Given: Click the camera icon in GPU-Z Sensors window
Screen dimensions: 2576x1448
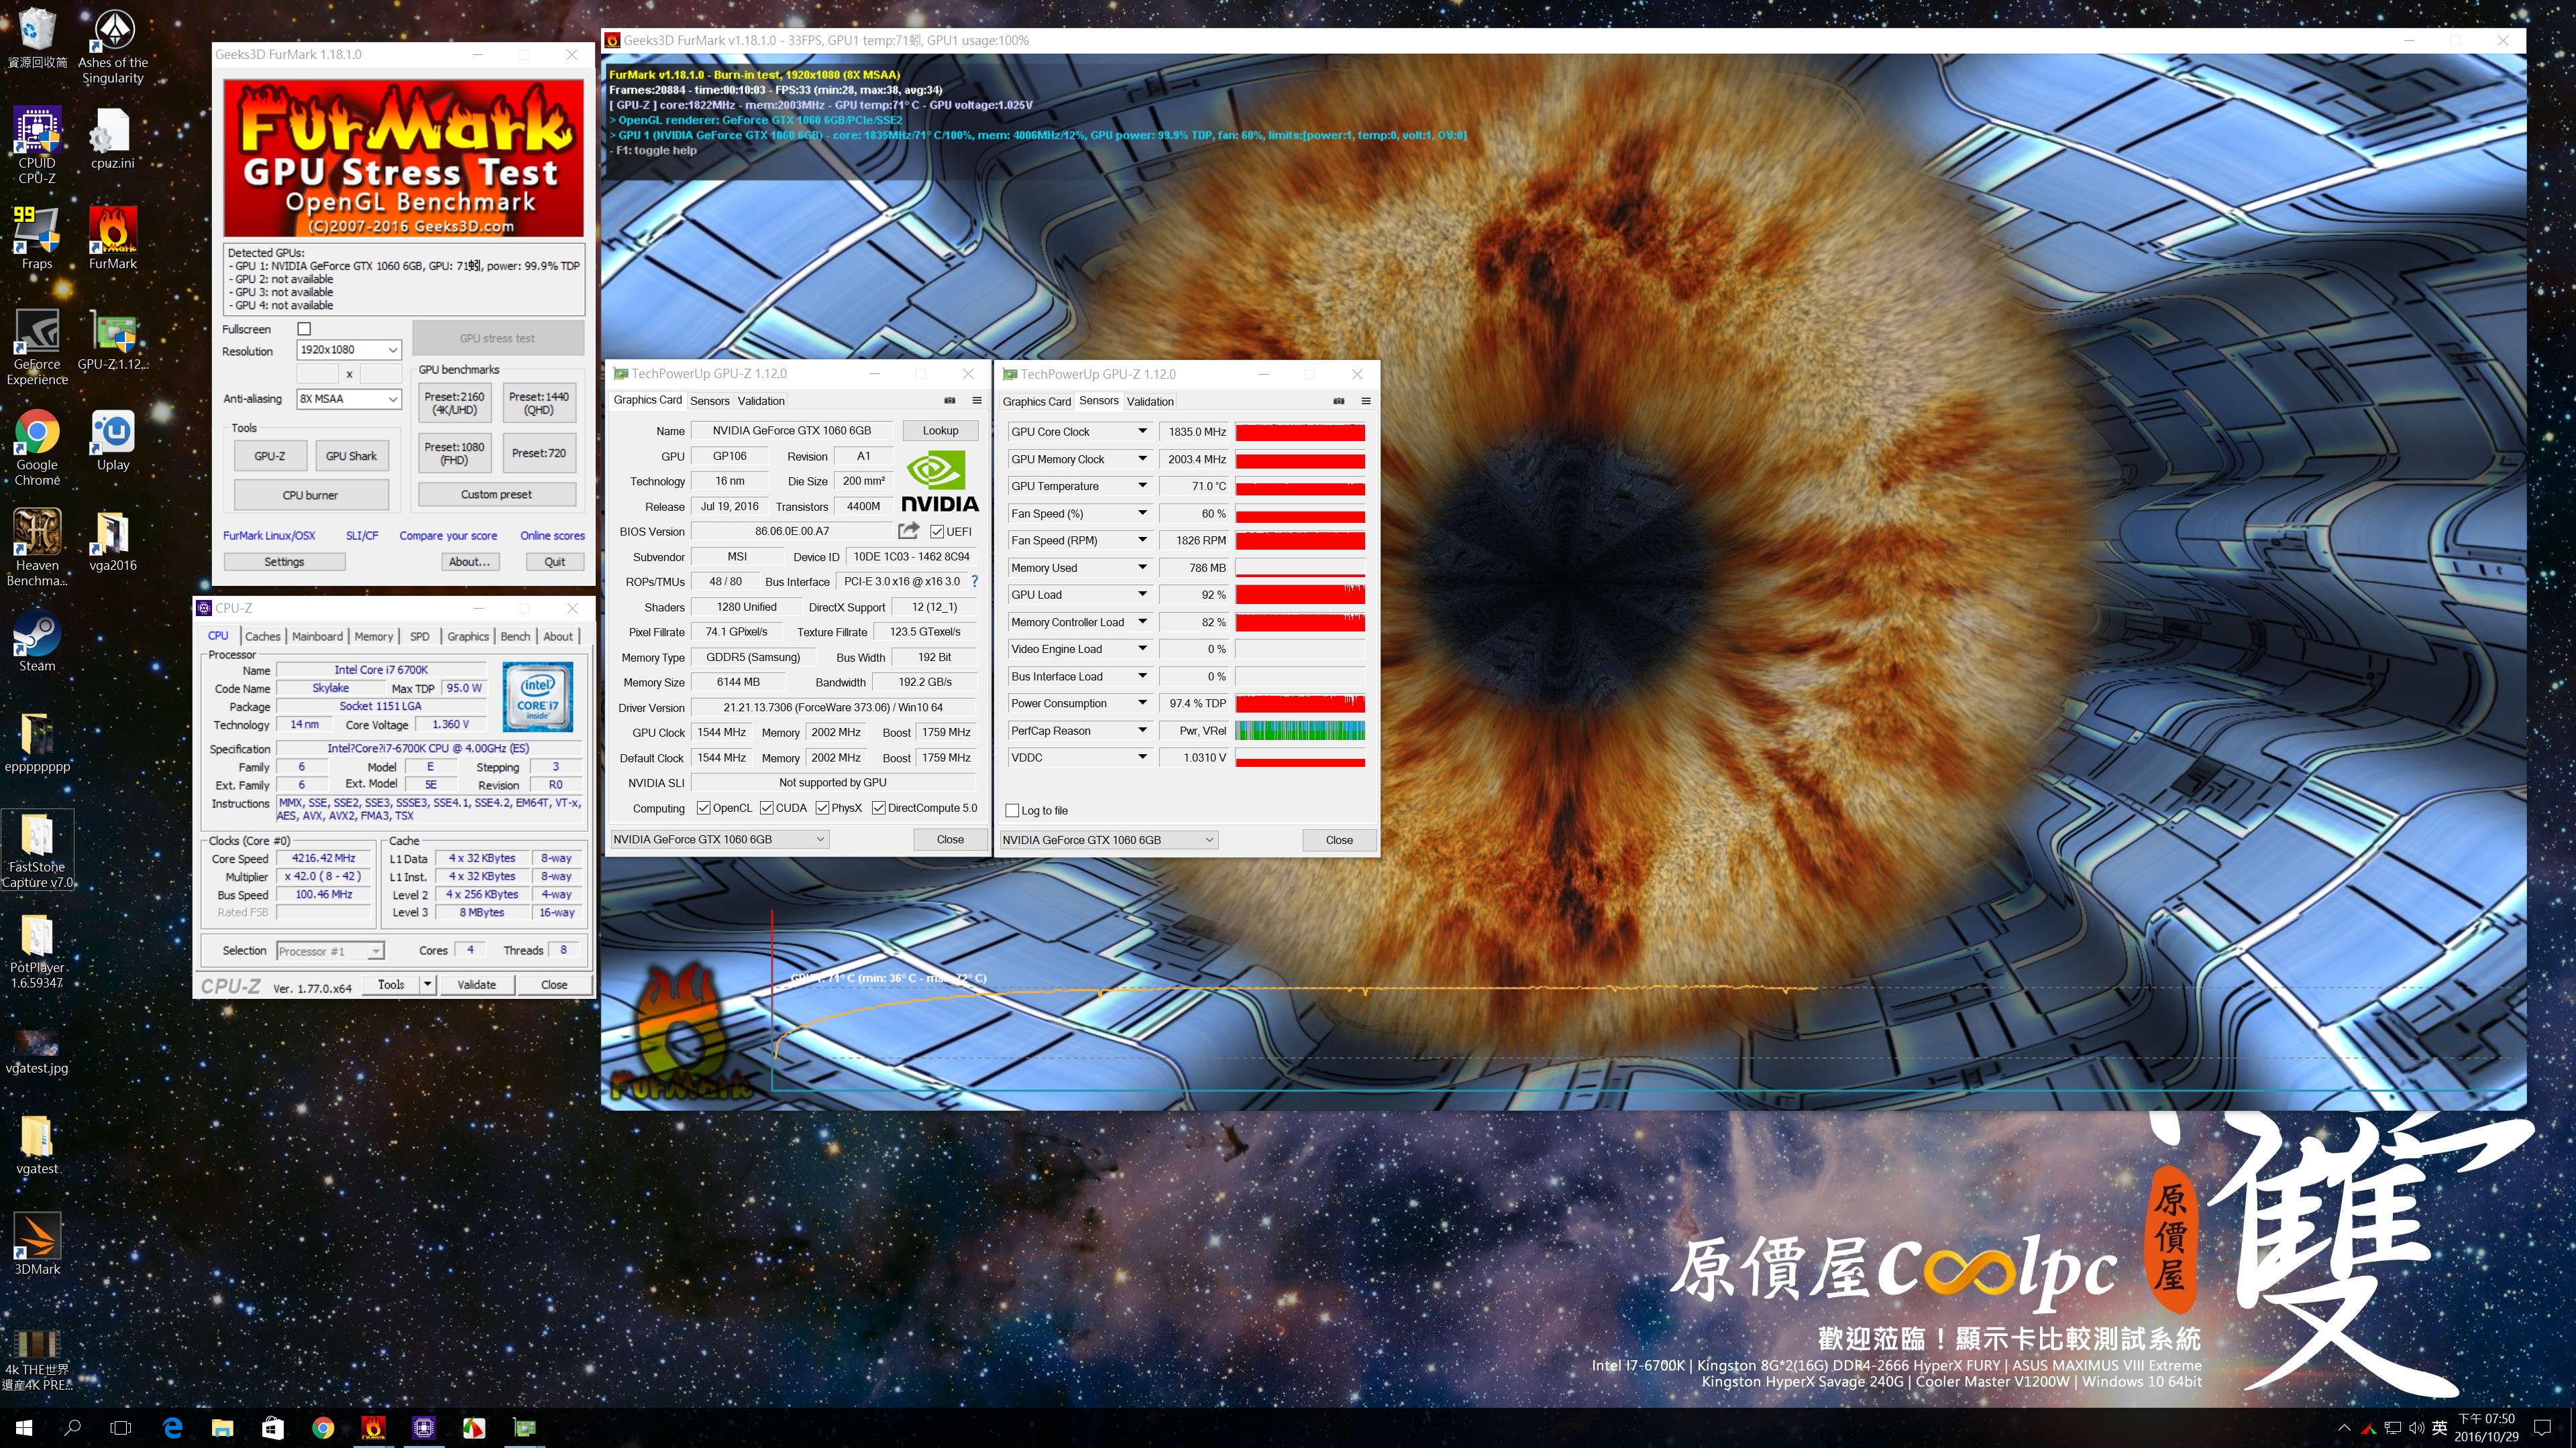Looking at the screenshot, I should coord(1339,401).
